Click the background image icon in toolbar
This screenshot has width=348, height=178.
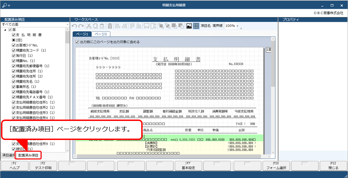point(189,26)
